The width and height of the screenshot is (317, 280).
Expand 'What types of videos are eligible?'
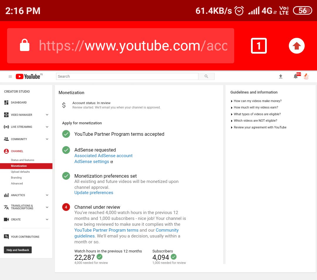[x=256, y=114]
